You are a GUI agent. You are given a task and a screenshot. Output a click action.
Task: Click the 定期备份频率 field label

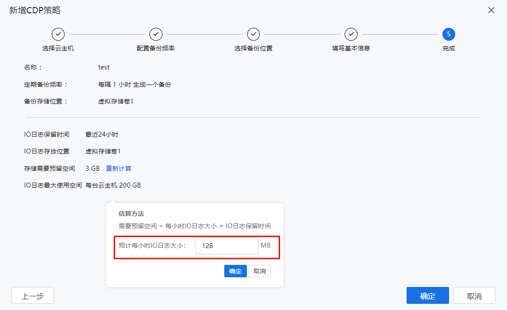pyautogui.click(x=46, y=84)
